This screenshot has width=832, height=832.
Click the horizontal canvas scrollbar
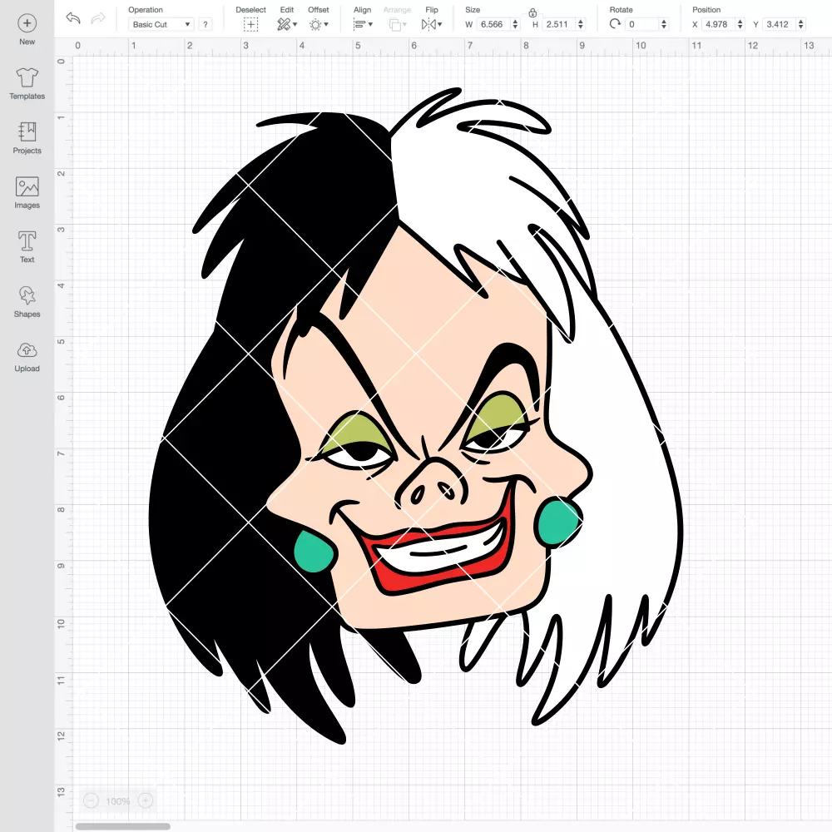[122, 826]
